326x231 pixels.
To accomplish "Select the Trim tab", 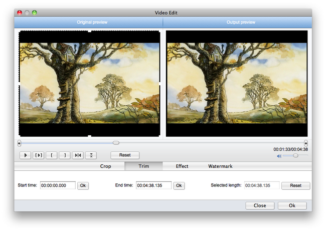I will click(143, 166).
